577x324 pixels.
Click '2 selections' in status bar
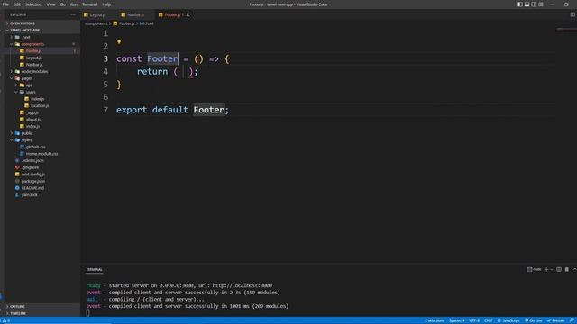tap(435, 320)
